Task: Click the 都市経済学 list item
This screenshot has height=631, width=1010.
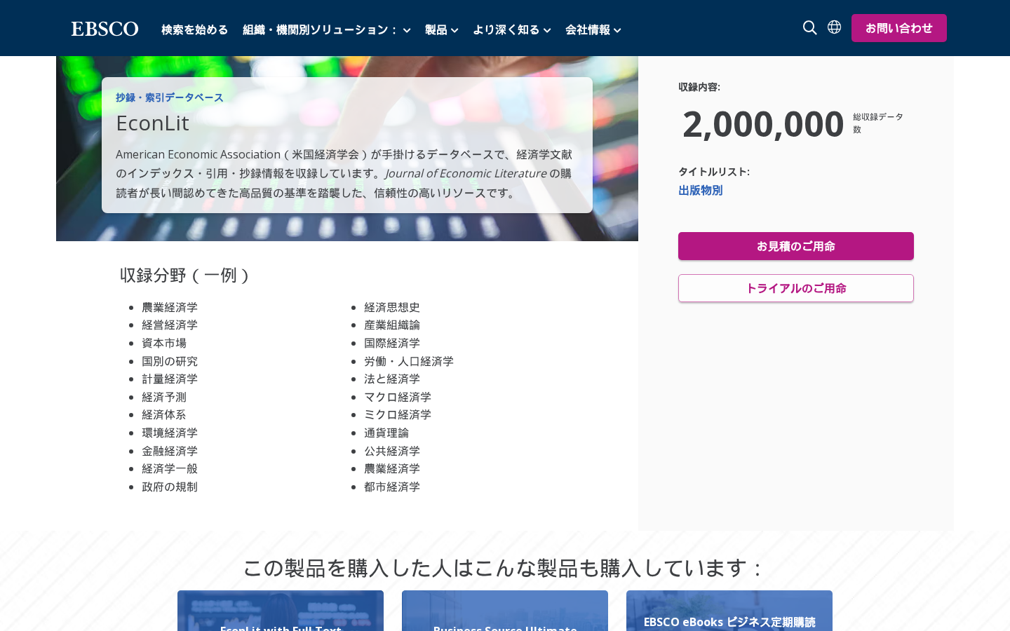Action: [392, 487]
